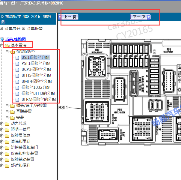
Task: Collapse the 基本看法 tree node
Action: [1, 46]
